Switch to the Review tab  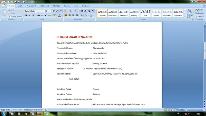pyautogui.click(x=67, y=6)
